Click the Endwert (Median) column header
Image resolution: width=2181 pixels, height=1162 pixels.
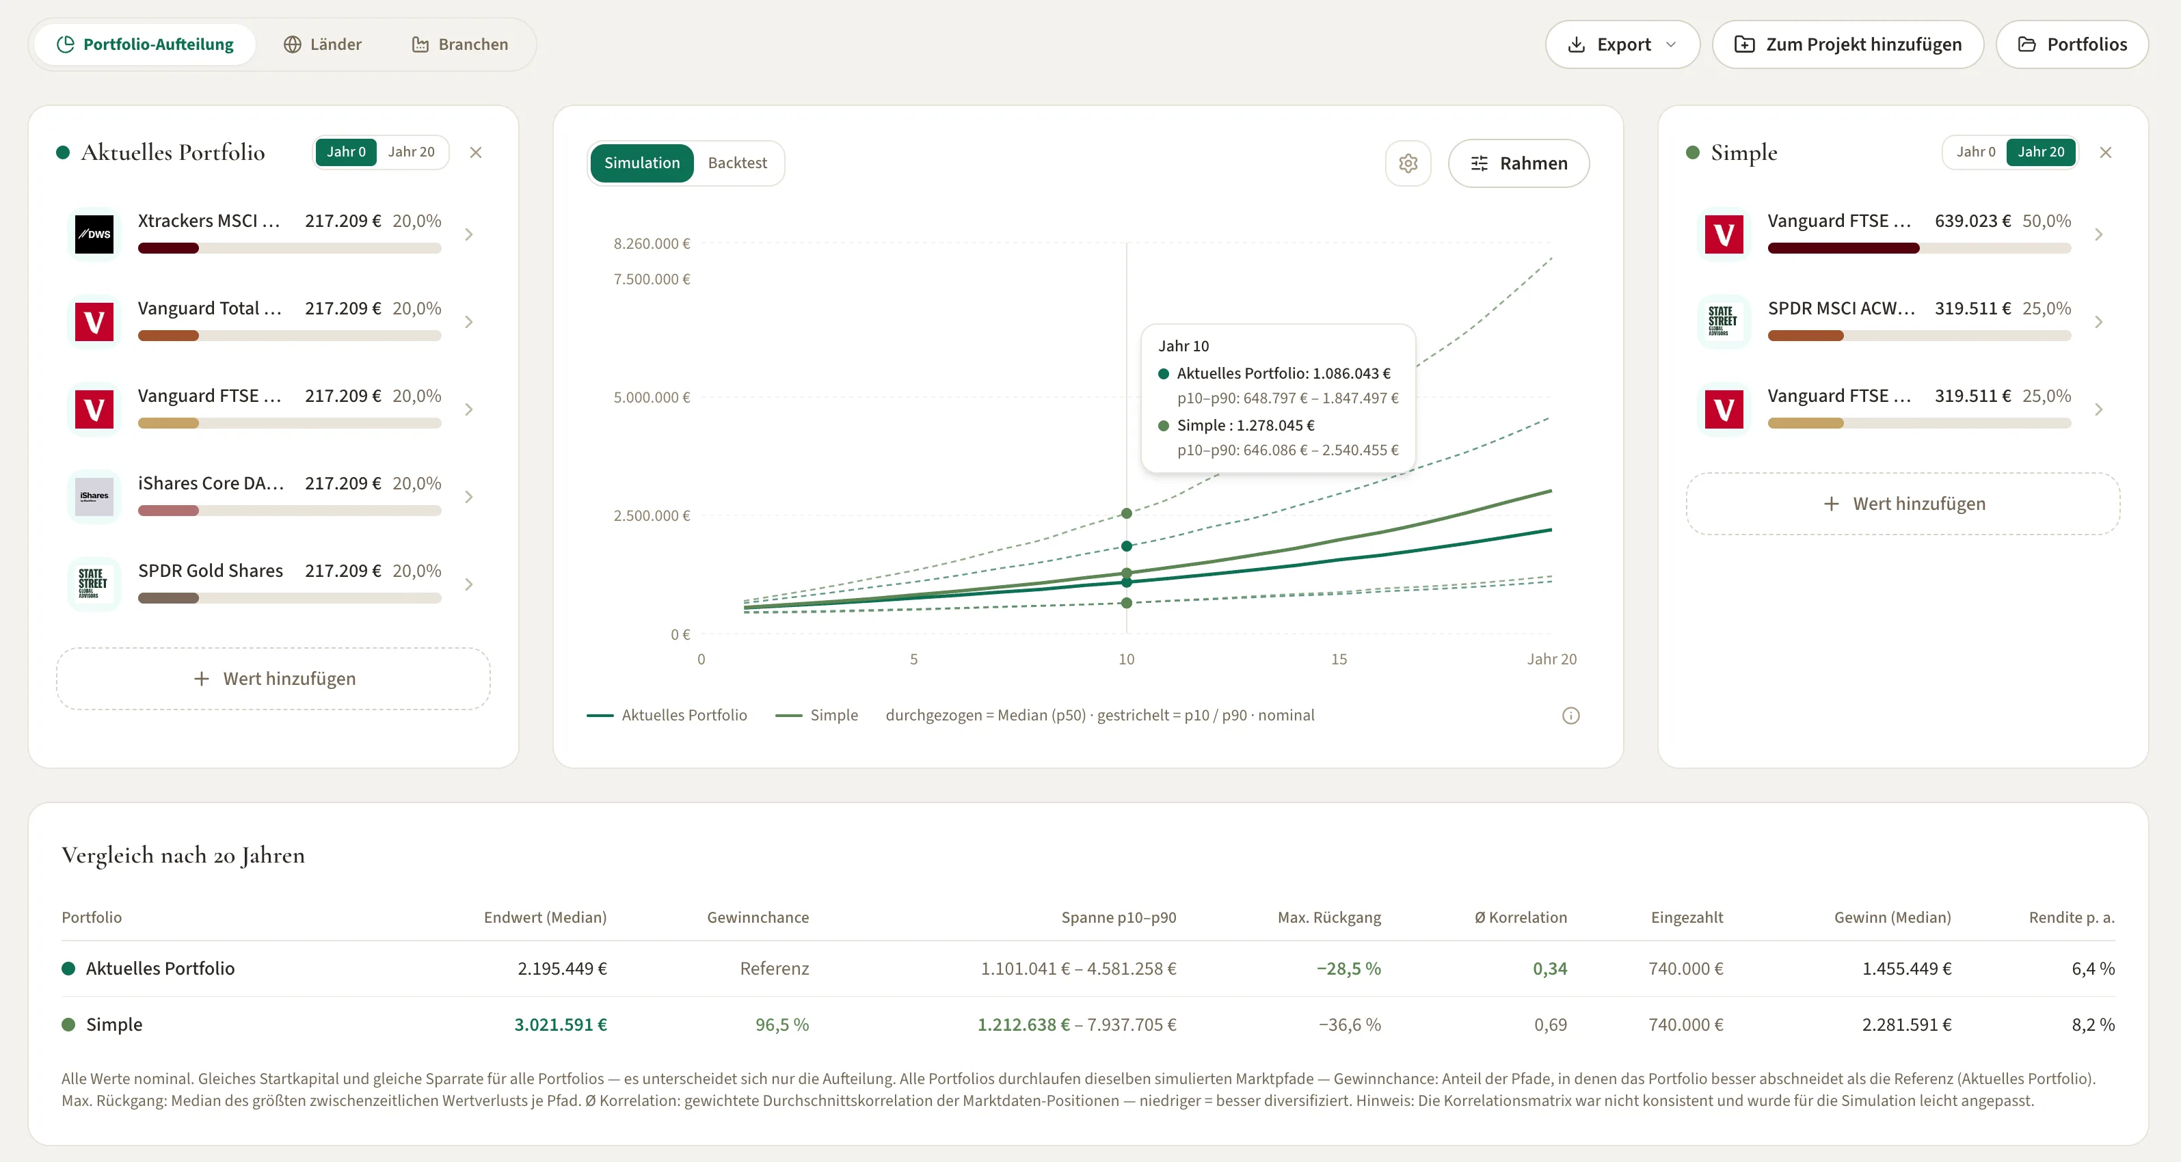tap(546, 917)
